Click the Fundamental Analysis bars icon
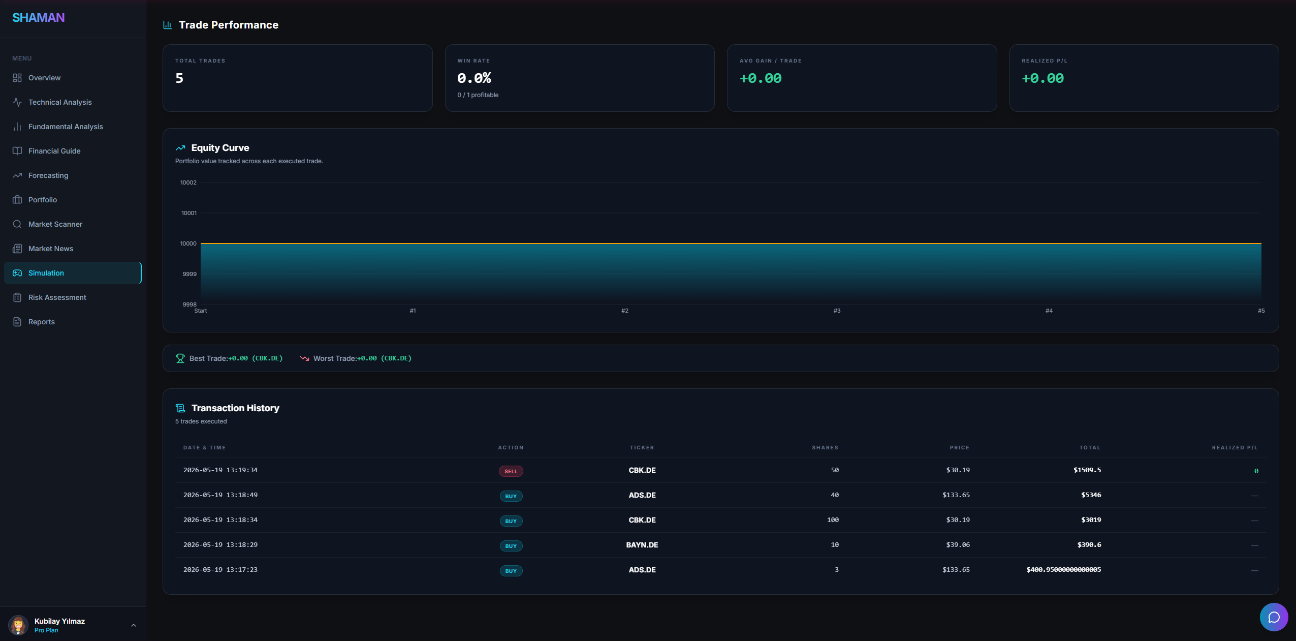The image size is (1296, 641). coord(17,127)
